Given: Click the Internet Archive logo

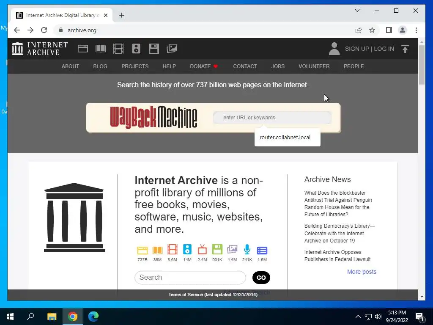Looking at the screenshot, I should 40,49.
